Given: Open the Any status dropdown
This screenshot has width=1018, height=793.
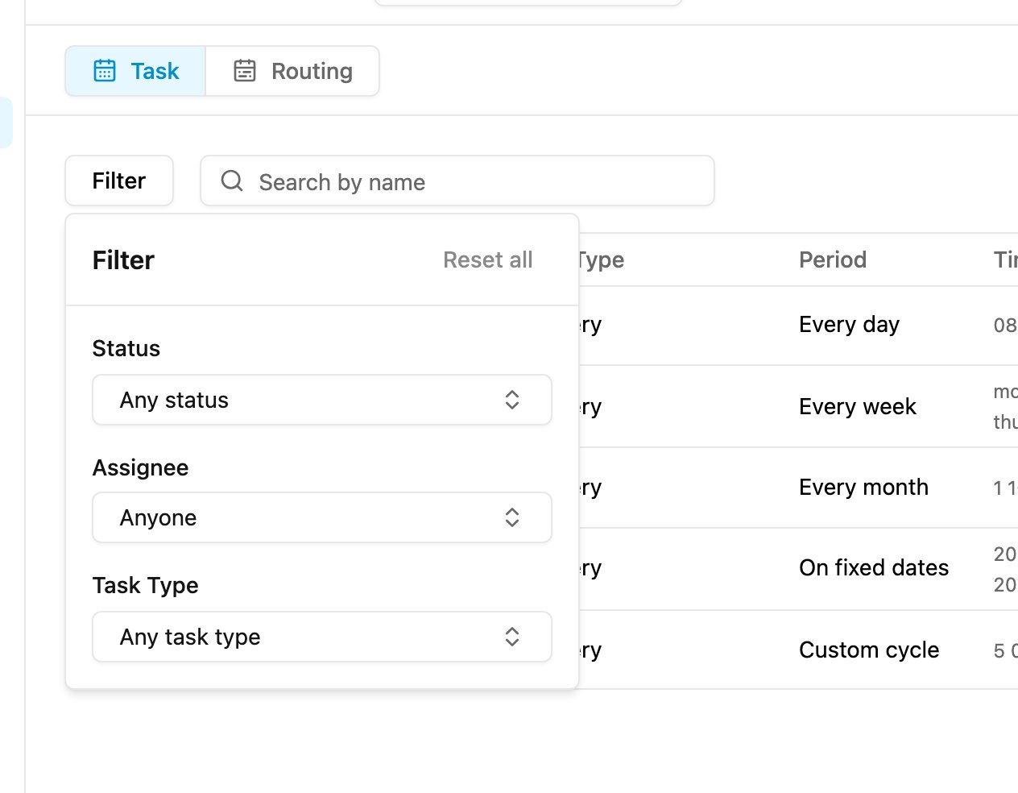Looking at the screenshot, I should pyautogui.click(x=322, y=400).
